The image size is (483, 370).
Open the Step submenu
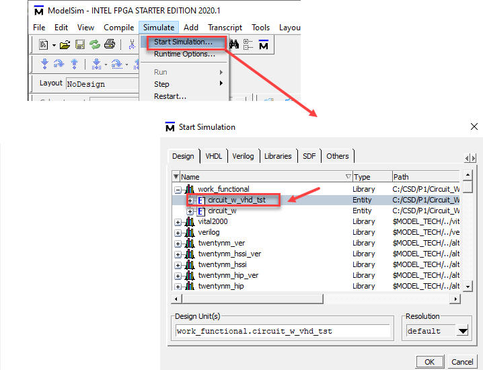pyautogui.click(x=184, y=84)
